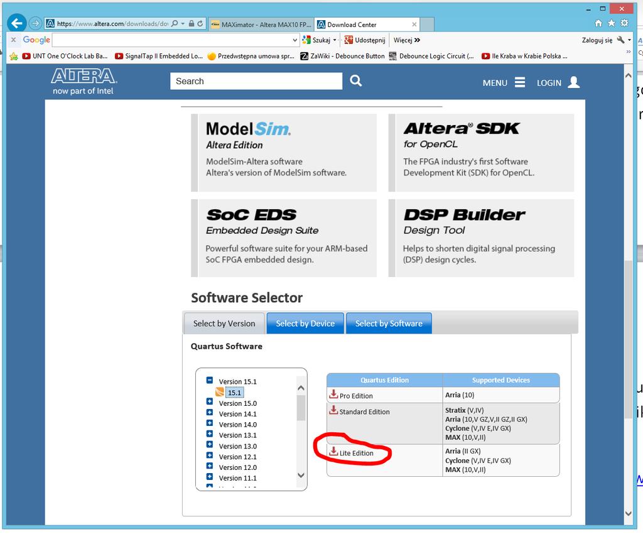643x534 pixels.
Task: Open a new browser tab
Action: coord(427,25)
